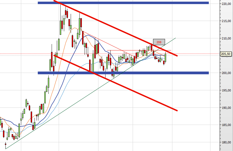Screen dimensions: 233x151
Task: Click the 180,00 label on price axis
Action: (x=226, y=142)
